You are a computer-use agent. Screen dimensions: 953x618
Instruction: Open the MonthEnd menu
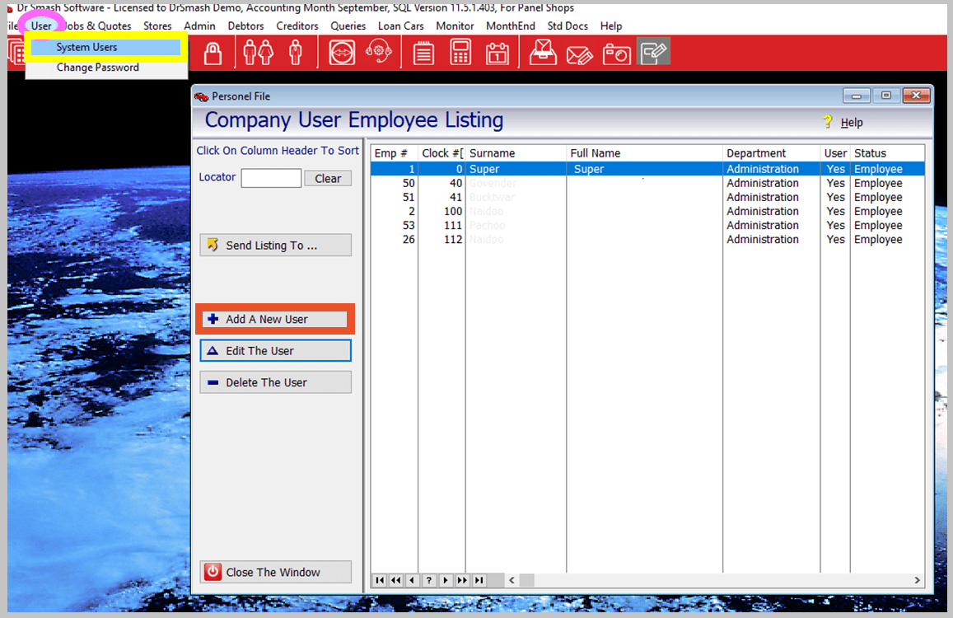pyautogui.click(x=511, y=26)
